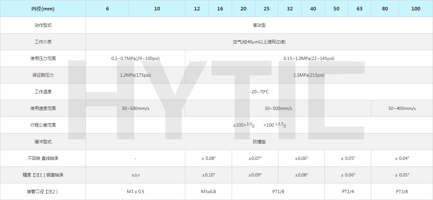Click the 接管口径【注2】 row label
Screen dimensions: 433x200
point(43,192)
